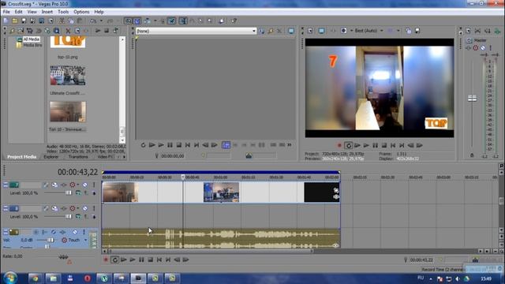
Task: Select All Media in the media tree
Action: click(32, 39)
